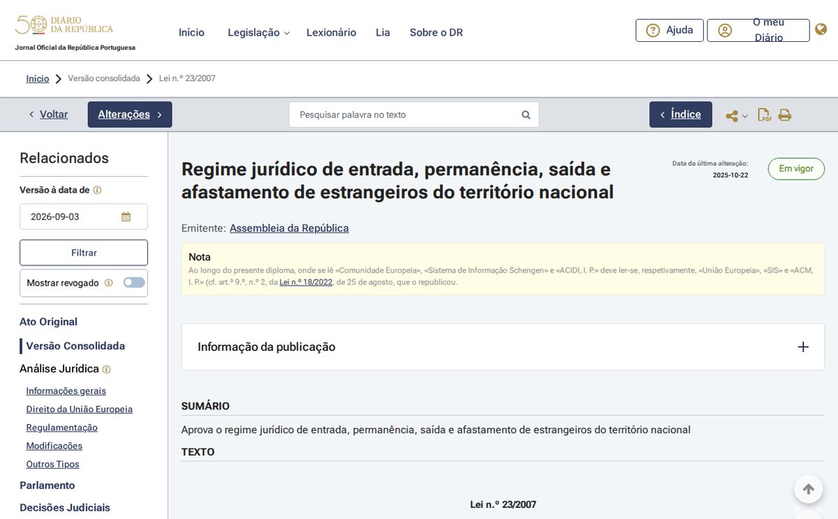Select 'Ato Original' in the sidebar
Viewport: 838px width, 519px height.
pos(48,322)
